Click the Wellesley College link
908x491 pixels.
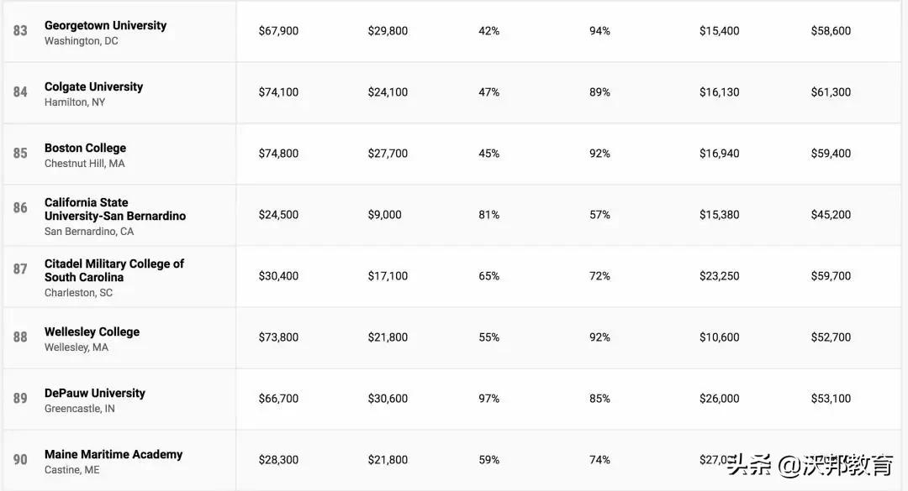click(92, 332)
